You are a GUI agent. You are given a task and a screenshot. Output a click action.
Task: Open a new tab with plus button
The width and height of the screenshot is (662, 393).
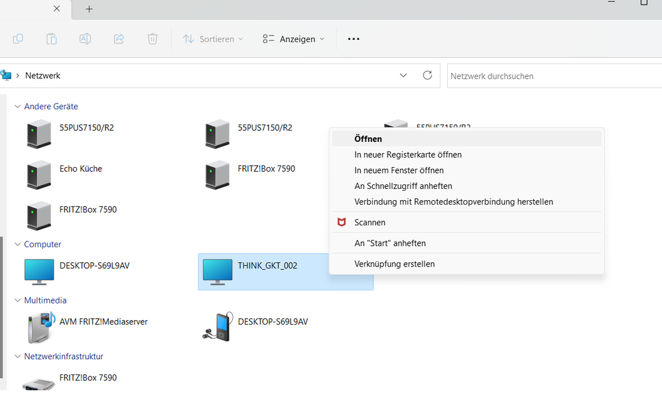[x=89, y=9]
